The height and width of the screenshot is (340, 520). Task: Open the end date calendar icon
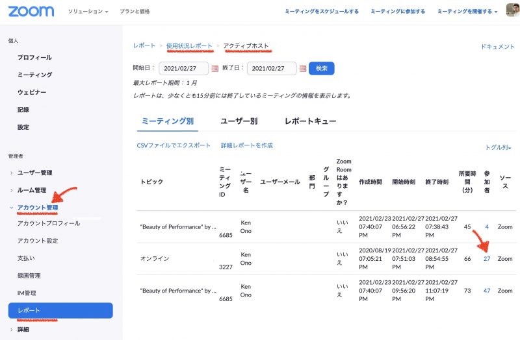pyautogui.click(x=303, y=69)
